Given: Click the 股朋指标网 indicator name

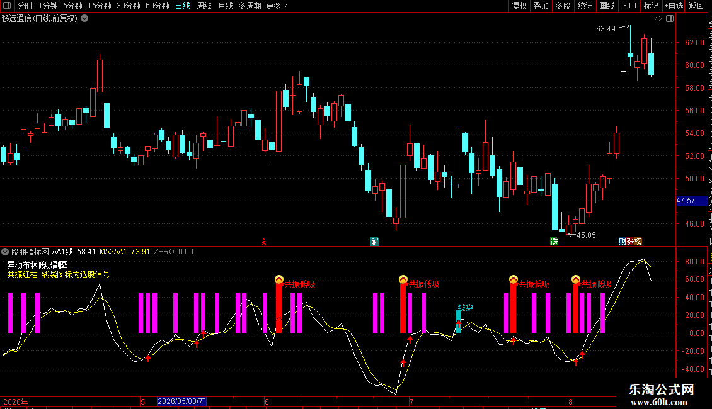Looking at the screenshot, I should coord(30,252).
